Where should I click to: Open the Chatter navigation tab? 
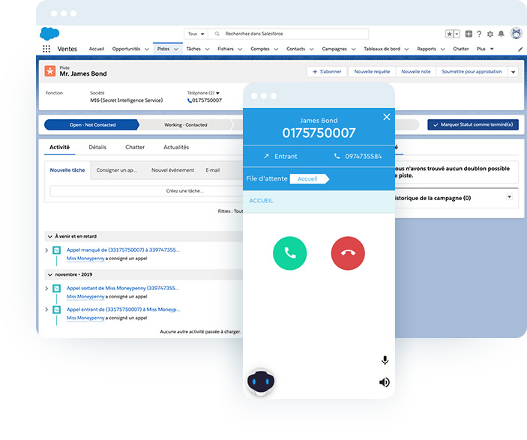460,49
